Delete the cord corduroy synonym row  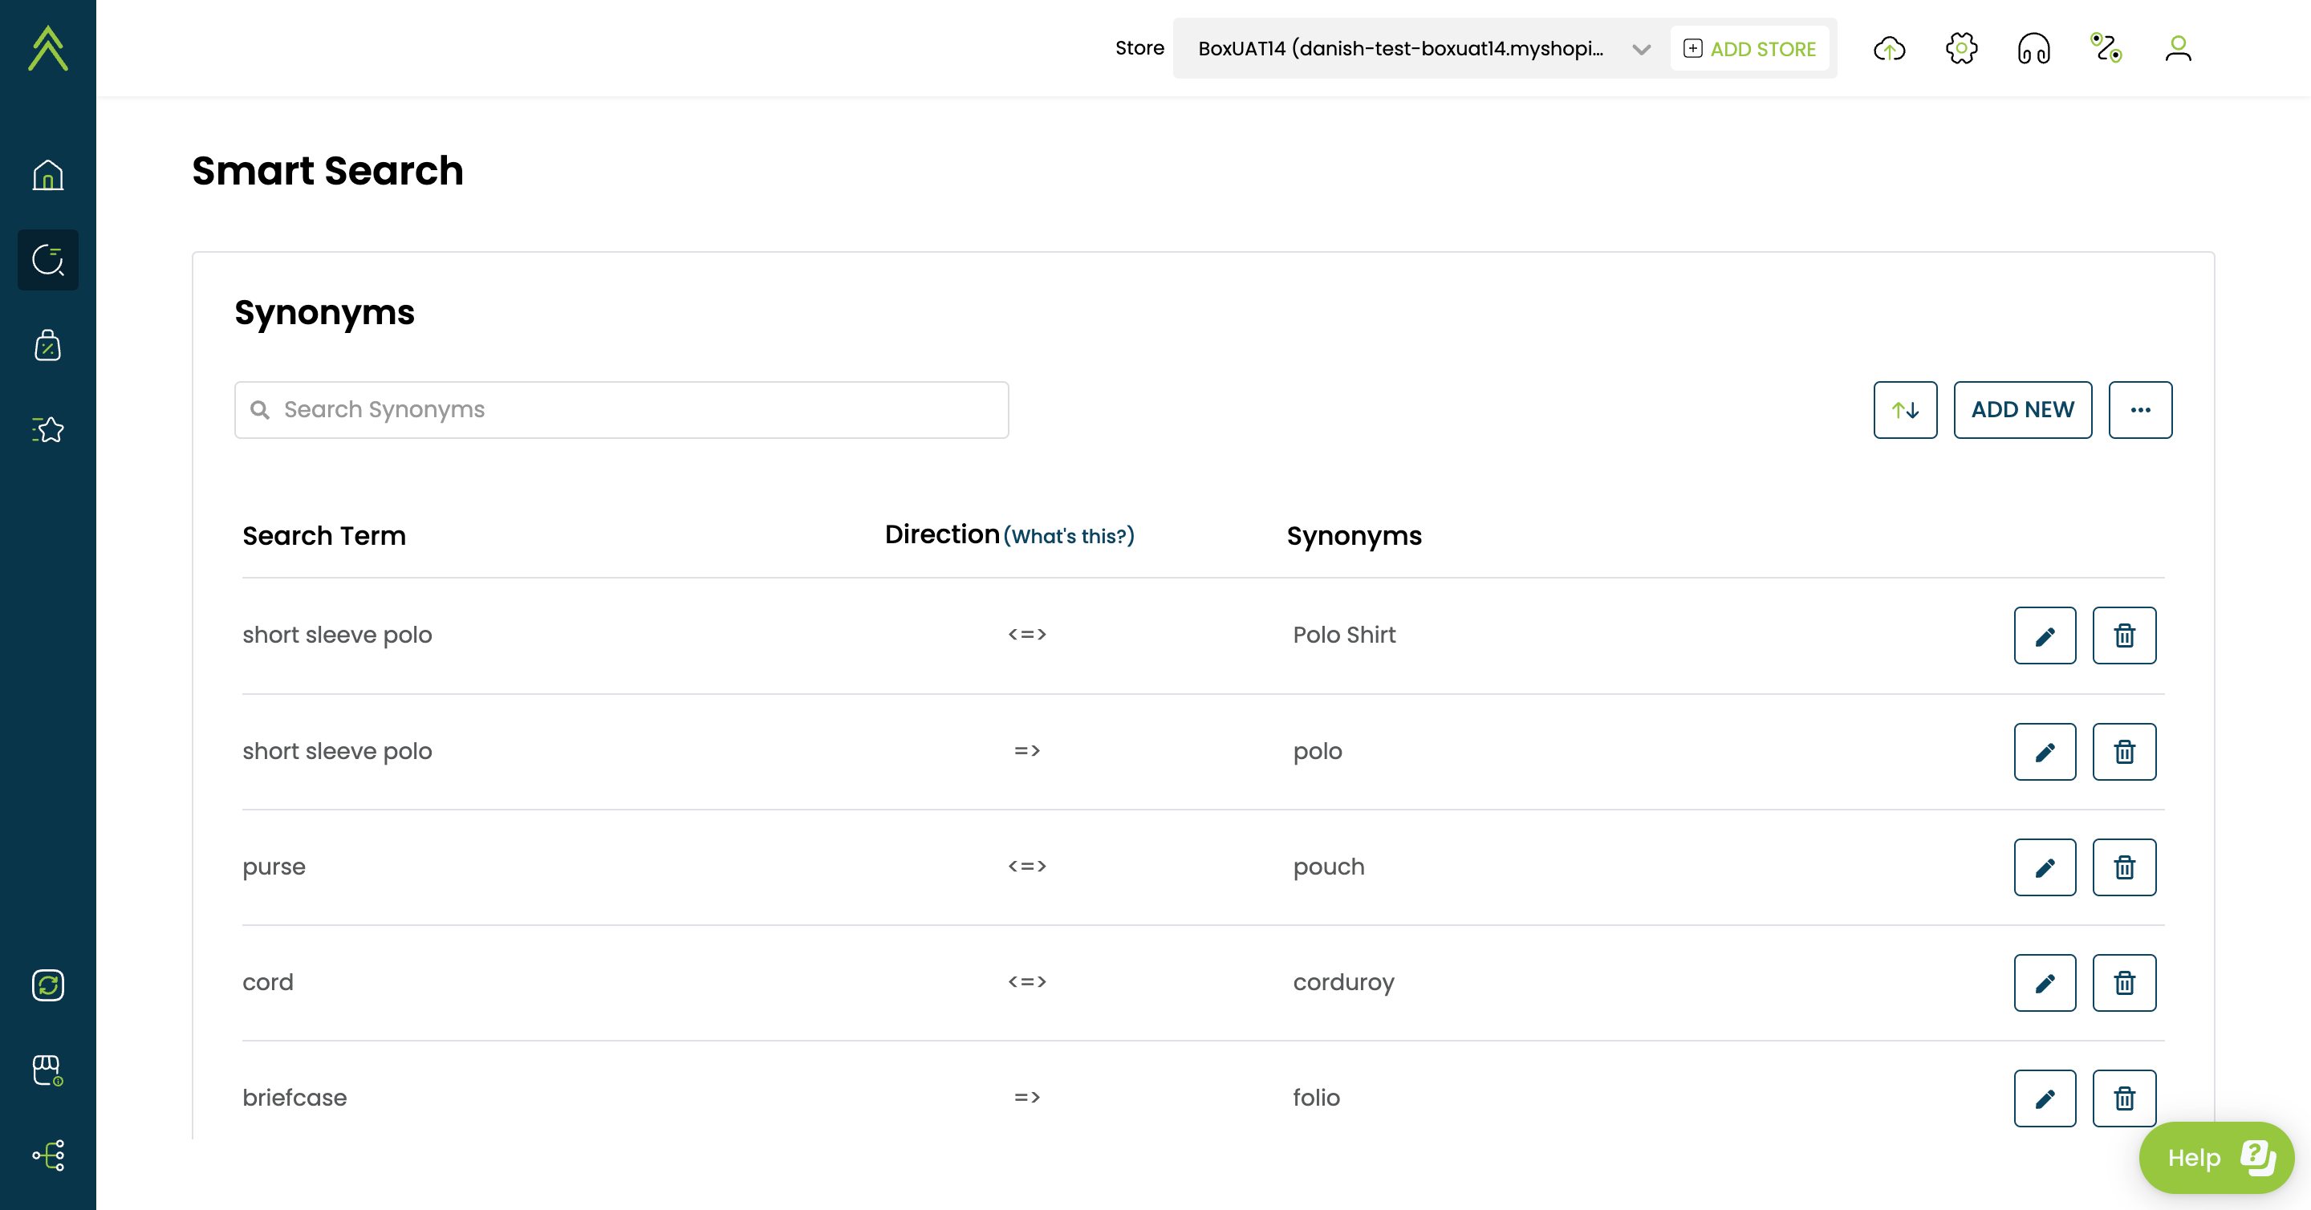[2123, 983]
